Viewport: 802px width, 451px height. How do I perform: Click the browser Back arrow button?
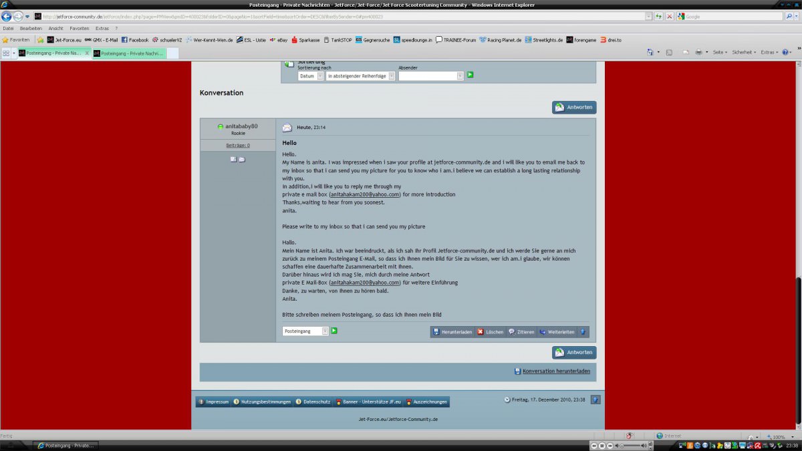click(x=7, y=16)
